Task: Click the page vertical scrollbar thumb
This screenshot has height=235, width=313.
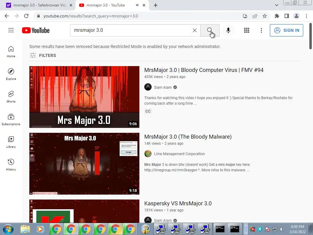Action: click(311, 36)
